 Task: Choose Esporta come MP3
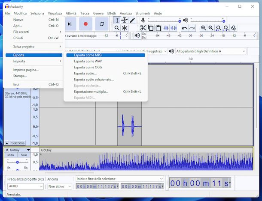[x=106, y=55]
